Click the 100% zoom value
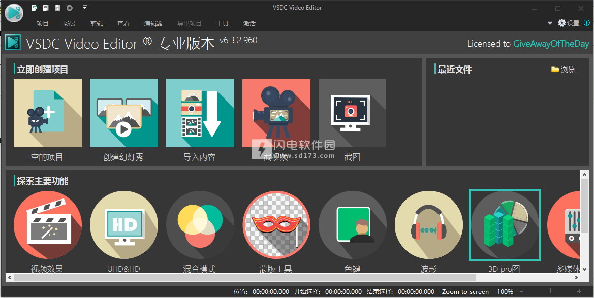This screenshot has width=594, height=298. click(x=505, y=291)
